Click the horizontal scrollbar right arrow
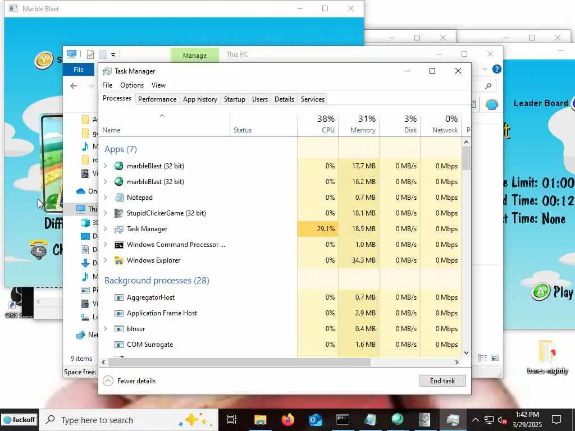This screenshot has width=575, height=431. coord(457,362)
